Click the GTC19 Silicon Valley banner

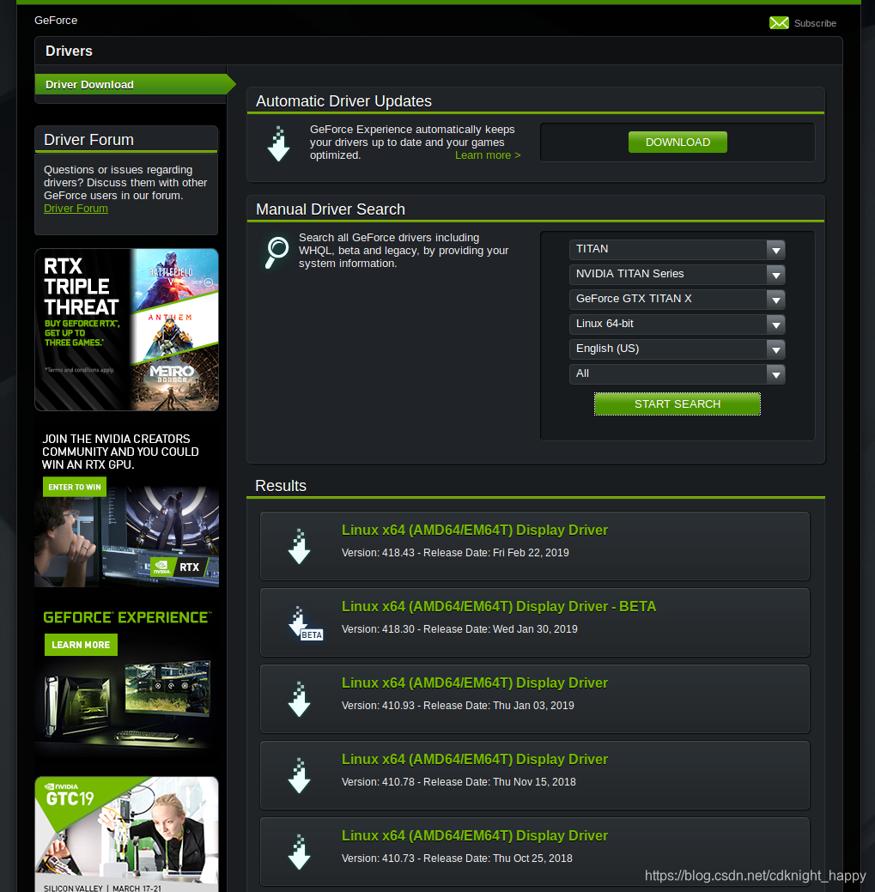(126, 834)
